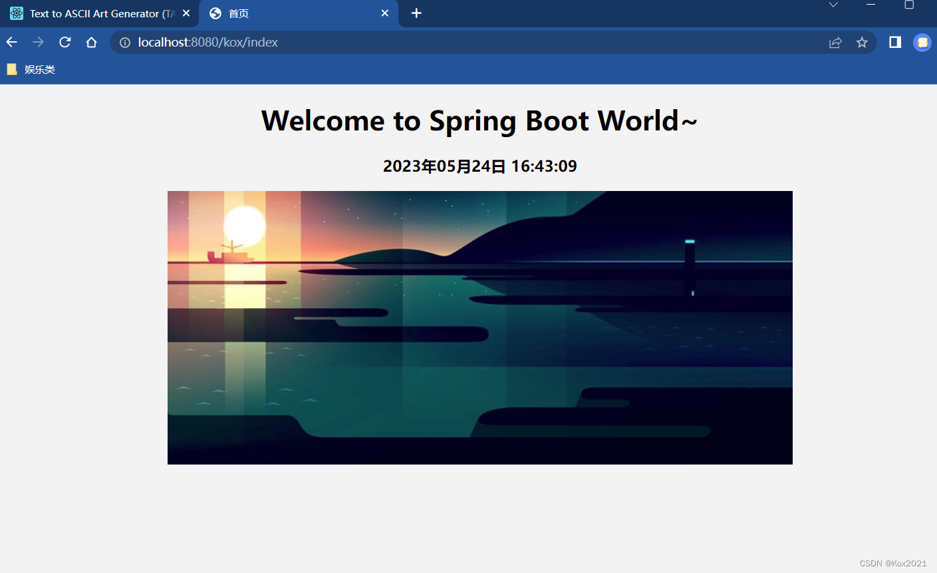The height and width of the screenshot is (573, 937).
Task: Maximize the browser window
Action: tap(909, 5)
